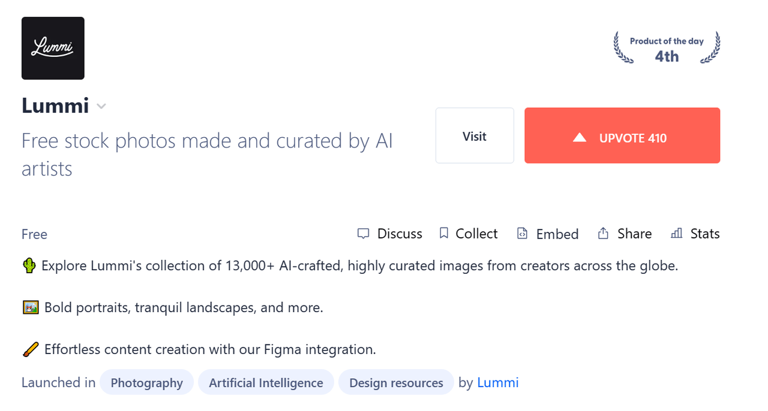Click the cactus emoji beside "Explore Lummi's collection"

(x=29, y=265)
